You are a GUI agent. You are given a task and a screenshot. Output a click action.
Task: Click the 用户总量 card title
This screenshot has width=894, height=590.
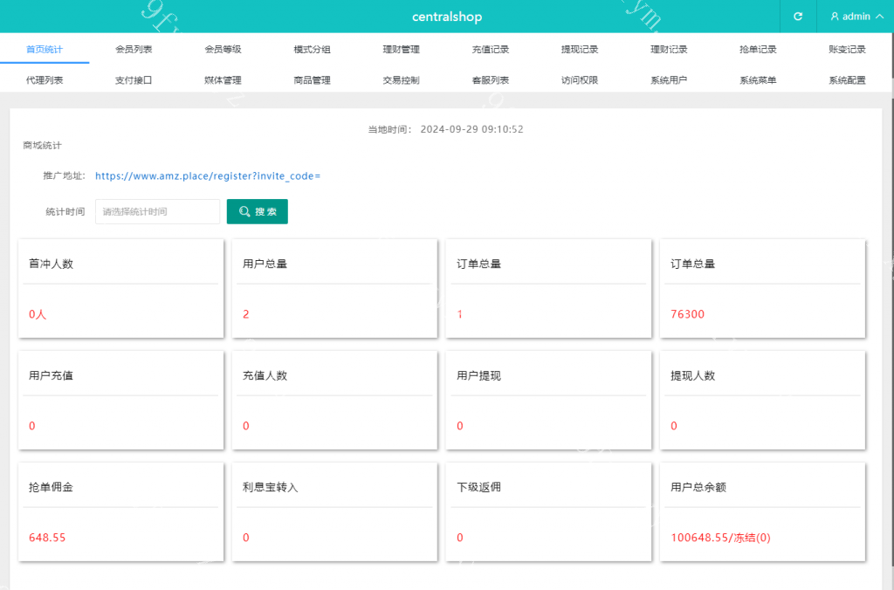(x=265, y=264)
